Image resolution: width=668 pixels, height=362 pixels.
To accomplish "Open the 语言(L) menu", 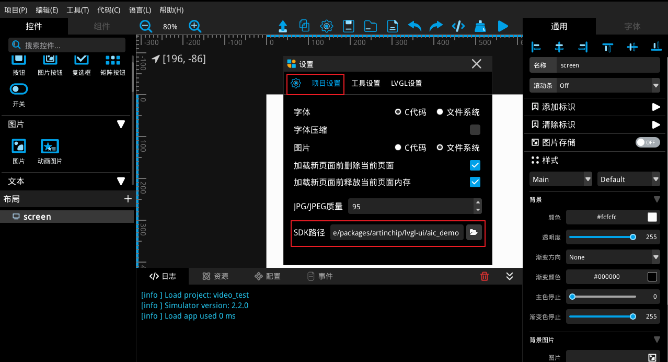I will (x=140, y=10).
